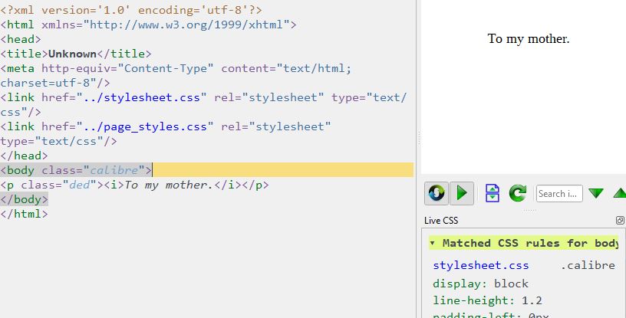Click the opening head tag

click(21, 39)
